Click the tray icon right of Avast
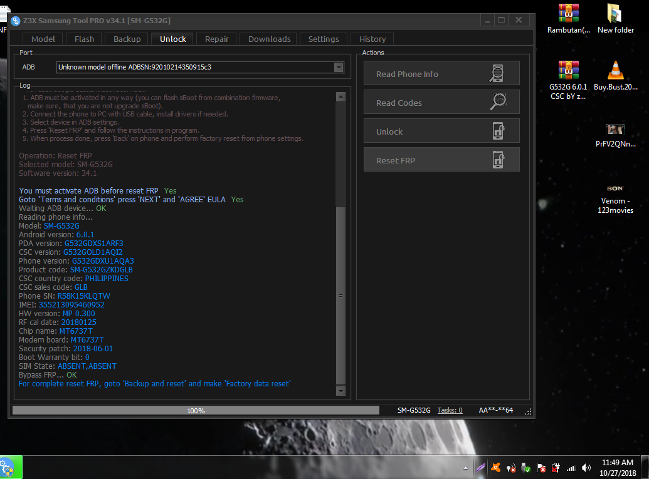Viewport: 649px width, 479px height. pyautogui.click(x=511, y=468)
